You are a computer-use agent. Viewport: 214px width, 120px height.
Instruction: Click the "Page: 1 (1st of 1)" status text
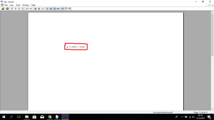pos(201,112)
